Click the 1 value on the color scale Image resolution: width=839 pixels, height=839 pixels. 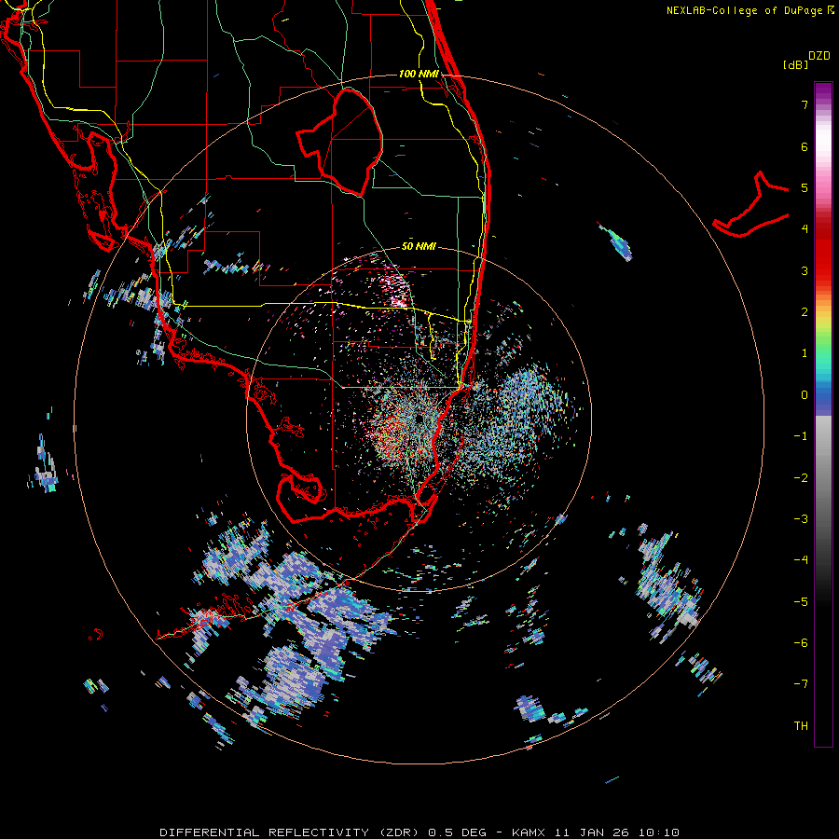tap(805, 353)
